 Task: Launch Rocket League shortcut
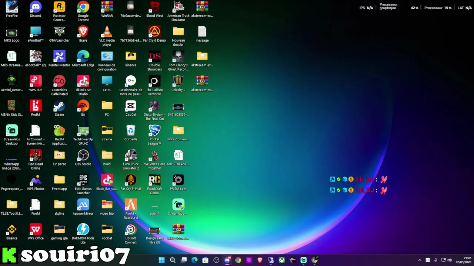pos(154,135)
